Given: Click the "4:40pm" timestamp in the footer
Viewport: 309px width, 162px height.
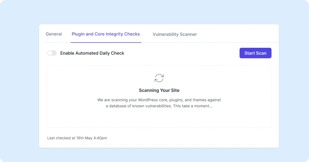Looking at the screenshot, I should [100, 138].
